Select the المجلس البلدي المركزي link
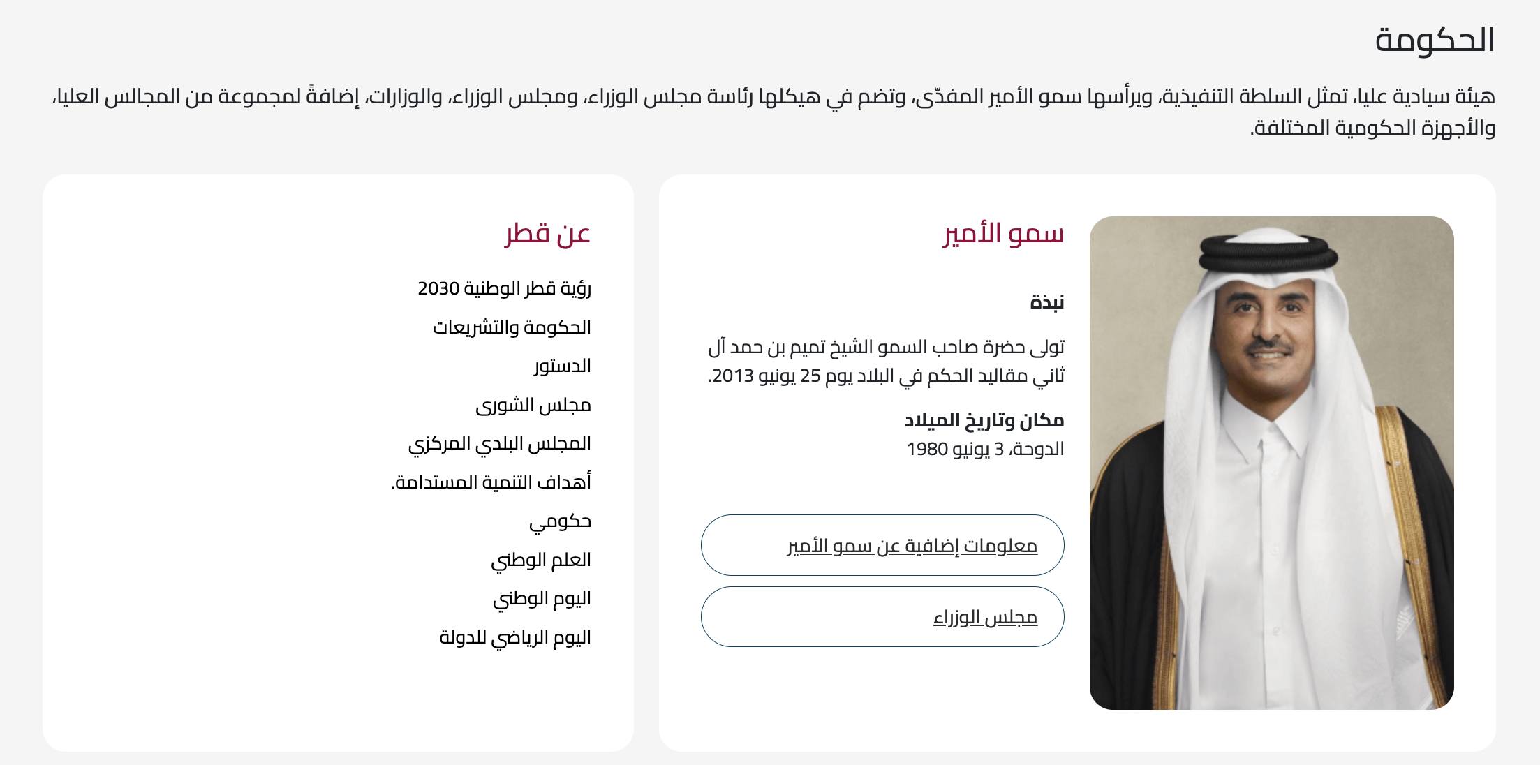Image resolution: width=1540 pixels, height=765 pixels. 500,444
